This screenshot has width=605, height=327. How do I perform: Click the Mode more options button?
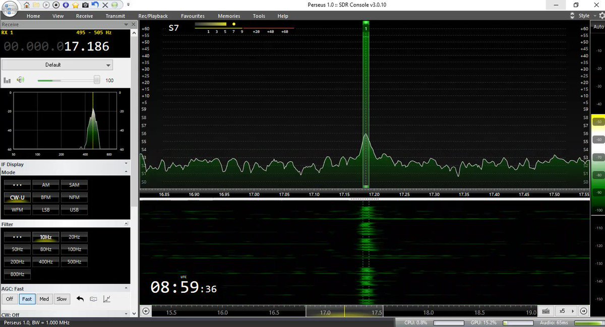(17, 185)
